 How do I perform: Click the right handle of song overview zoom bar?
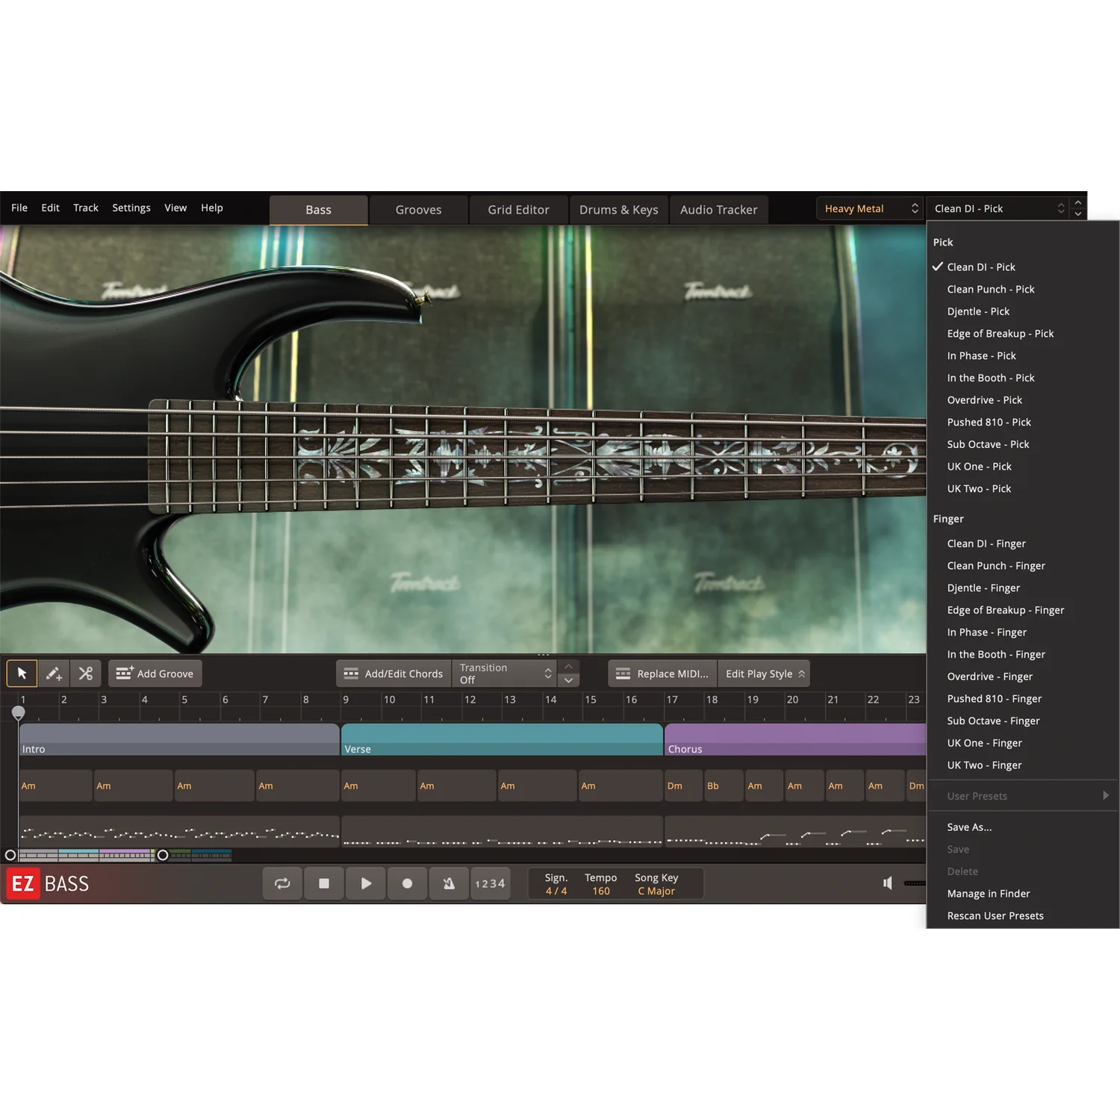pos(163,855)
